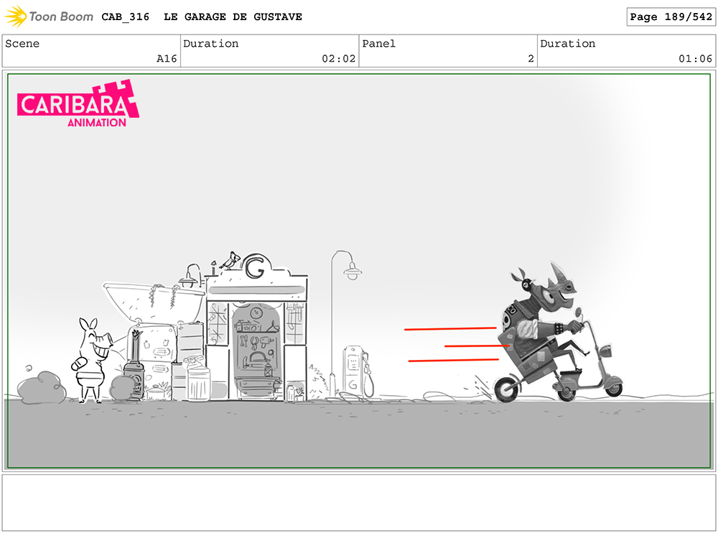Click the 'Scene' header label
The image size is (718, 533).
22,44
